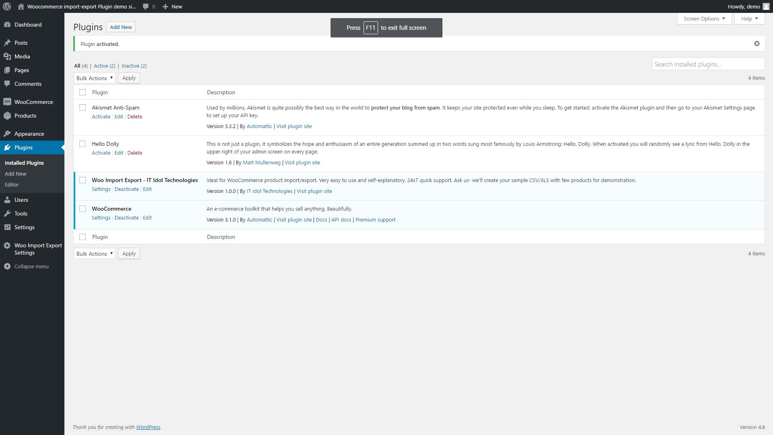
Task: Select the WooCommerce plugin row checkbox
Action: coord(83,209)
